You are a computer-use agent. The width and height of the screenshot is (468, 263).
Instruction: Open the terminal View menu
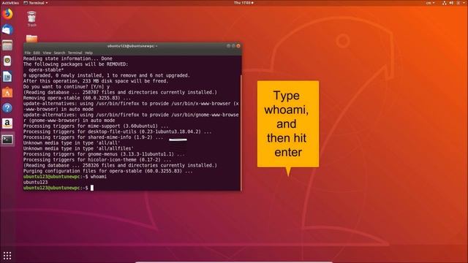(47, 53)
